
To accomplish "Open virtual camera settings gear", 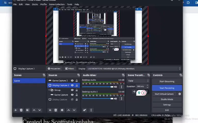I will 179,94.
